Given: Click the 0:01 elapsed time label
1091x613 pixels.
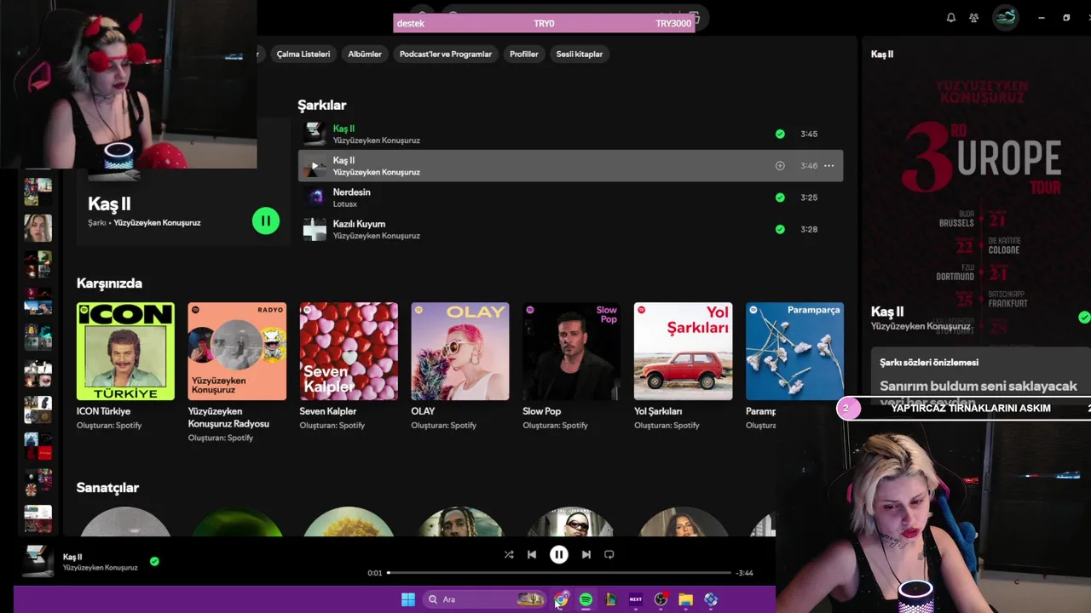Looking at the screenshot, I should click(375, 573).
